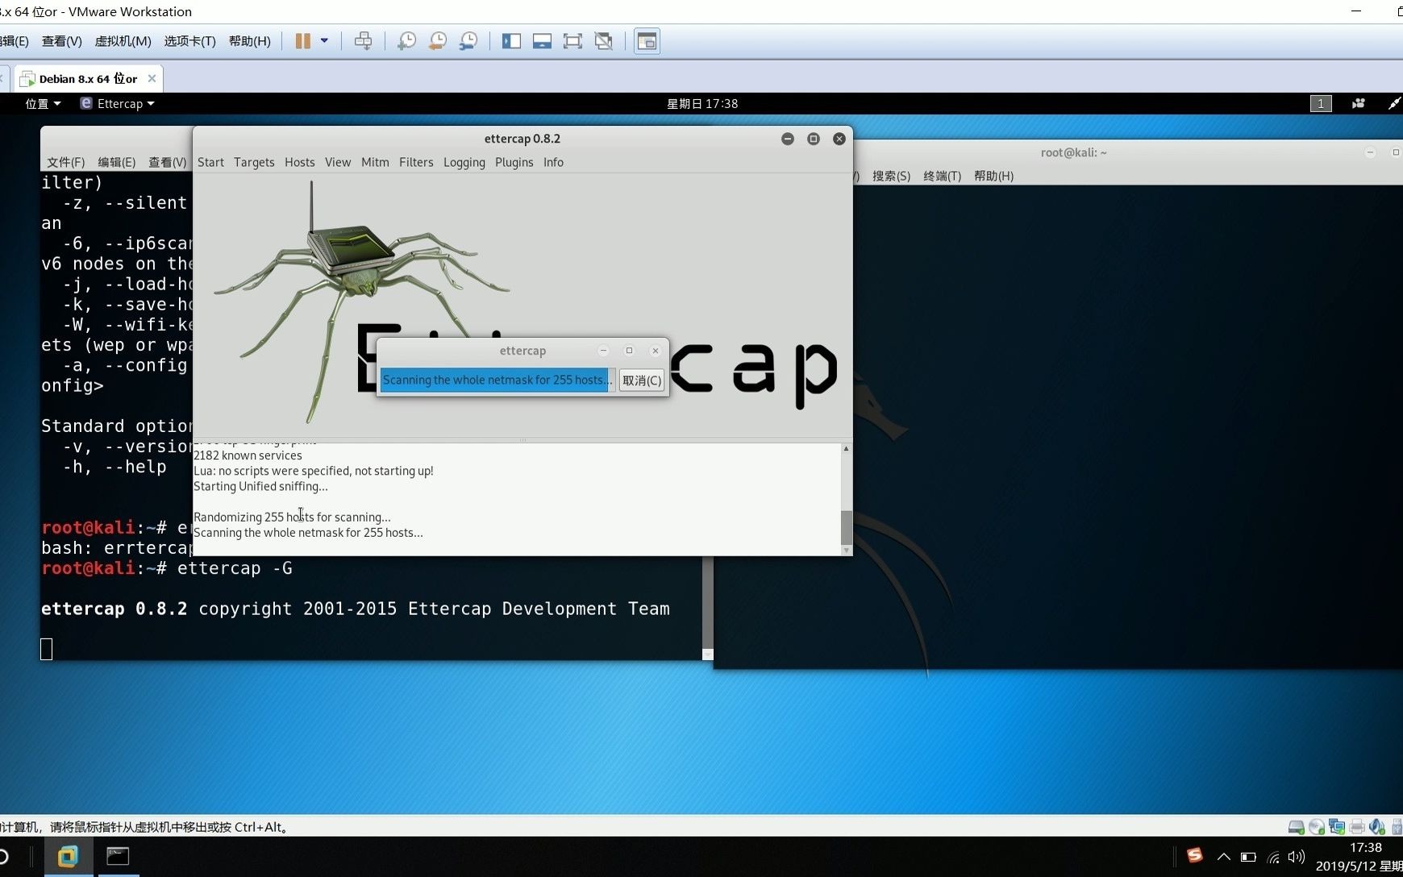Open the Mitm menu in Ettercap
1403x877 pixels.
(x=375, y=162)
